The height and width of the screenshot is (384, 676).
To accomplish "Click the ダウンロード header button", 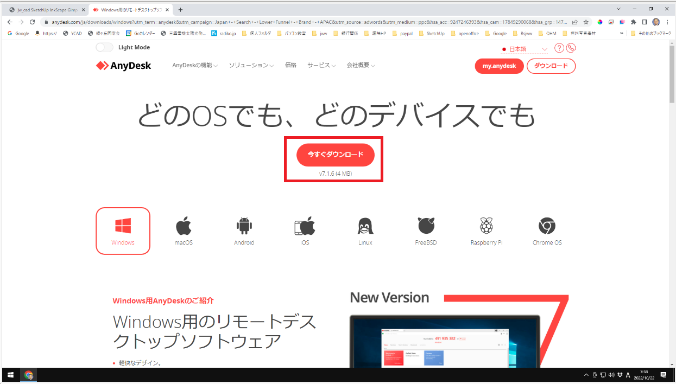I will click(x=551, y=66).
